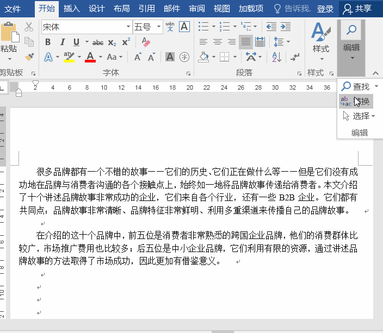Click the borders grid icon
The width and height of the screenshot is (383, 333).
(x=224, y=57)
